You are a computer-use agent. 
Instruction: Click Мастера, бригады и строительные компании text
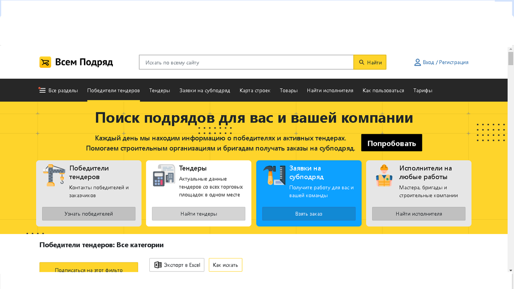point(428,191)
